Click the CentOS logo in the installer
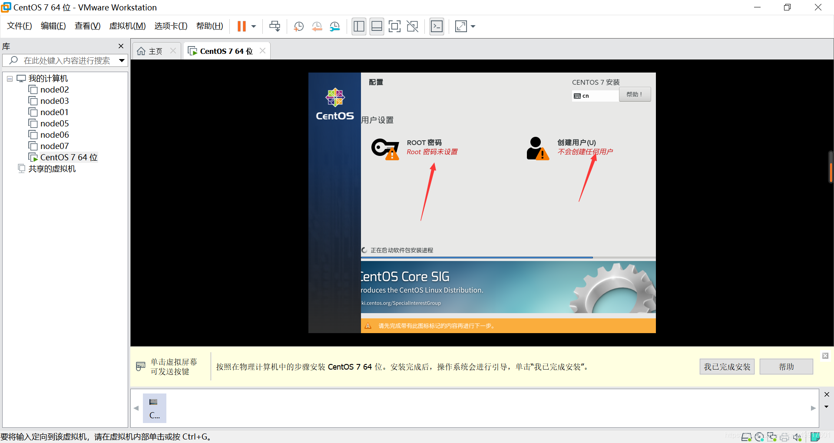Viewport: 834px width, 443px height. (x=335, y=104)
